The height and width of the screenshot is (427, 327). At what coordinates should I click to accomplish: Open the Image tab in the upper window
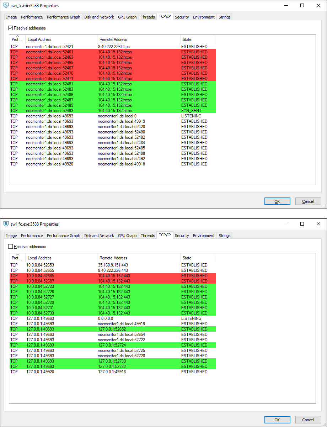tap(11, 17)
